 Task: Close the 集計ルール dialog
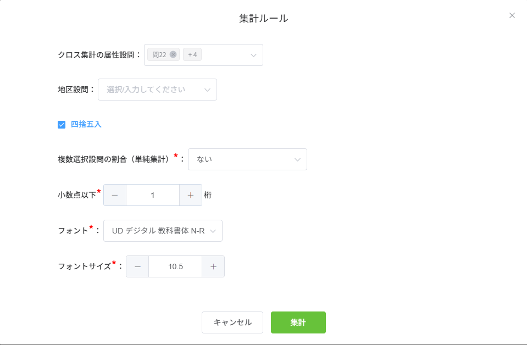click(512, 15)
